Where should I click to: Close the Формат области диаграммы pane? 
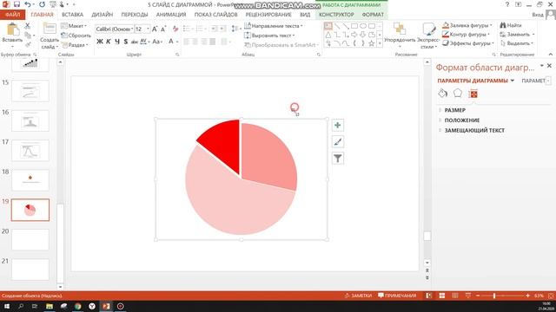tap(549, 66)
